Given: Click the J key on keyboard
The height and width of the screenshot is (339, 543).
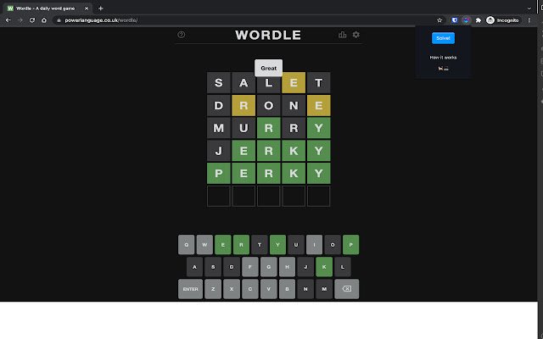Looking at the screenshot, I should coord(305,267).
